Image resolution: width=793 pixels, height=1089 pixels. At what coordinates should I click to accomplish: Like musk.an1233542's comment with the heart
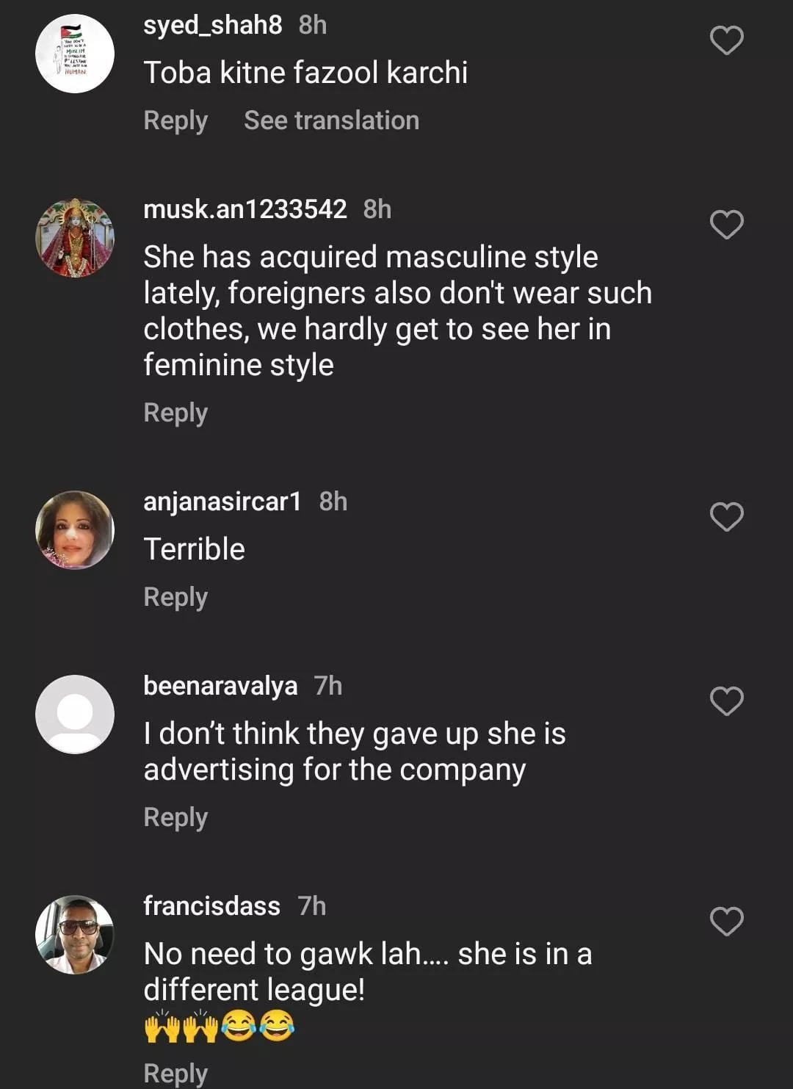pyautogui.click(x=726, y=225)
